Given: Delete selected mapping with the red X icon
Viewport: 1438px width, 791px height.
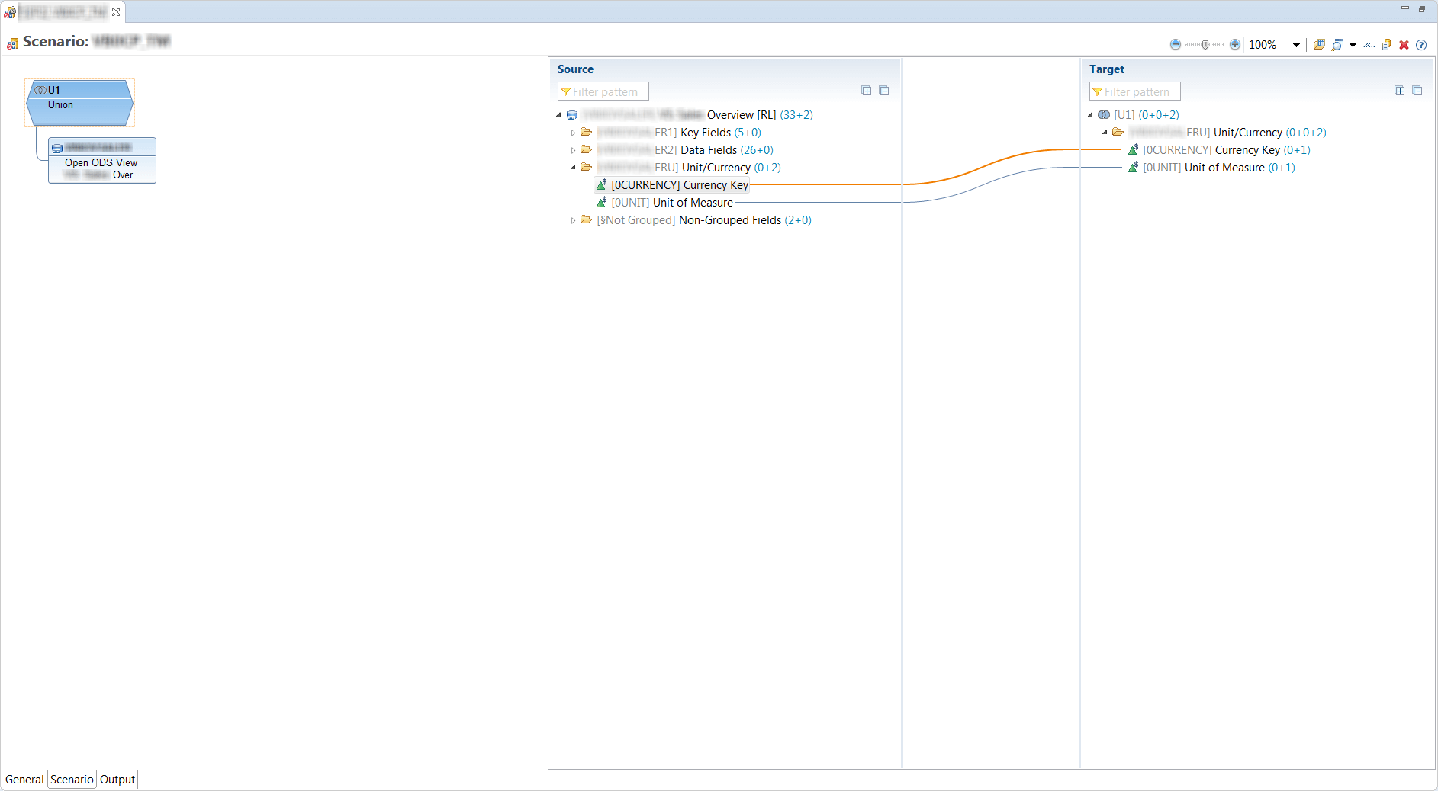Looking at the screenshot, I should (x=1404, y=44).
